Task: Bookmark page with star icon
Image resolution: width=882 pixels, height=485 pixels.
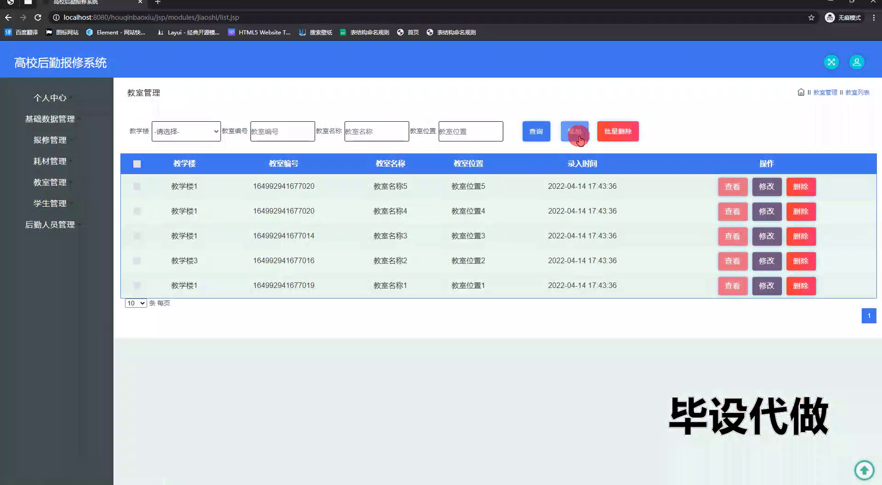Action: (x=811, y=17)
